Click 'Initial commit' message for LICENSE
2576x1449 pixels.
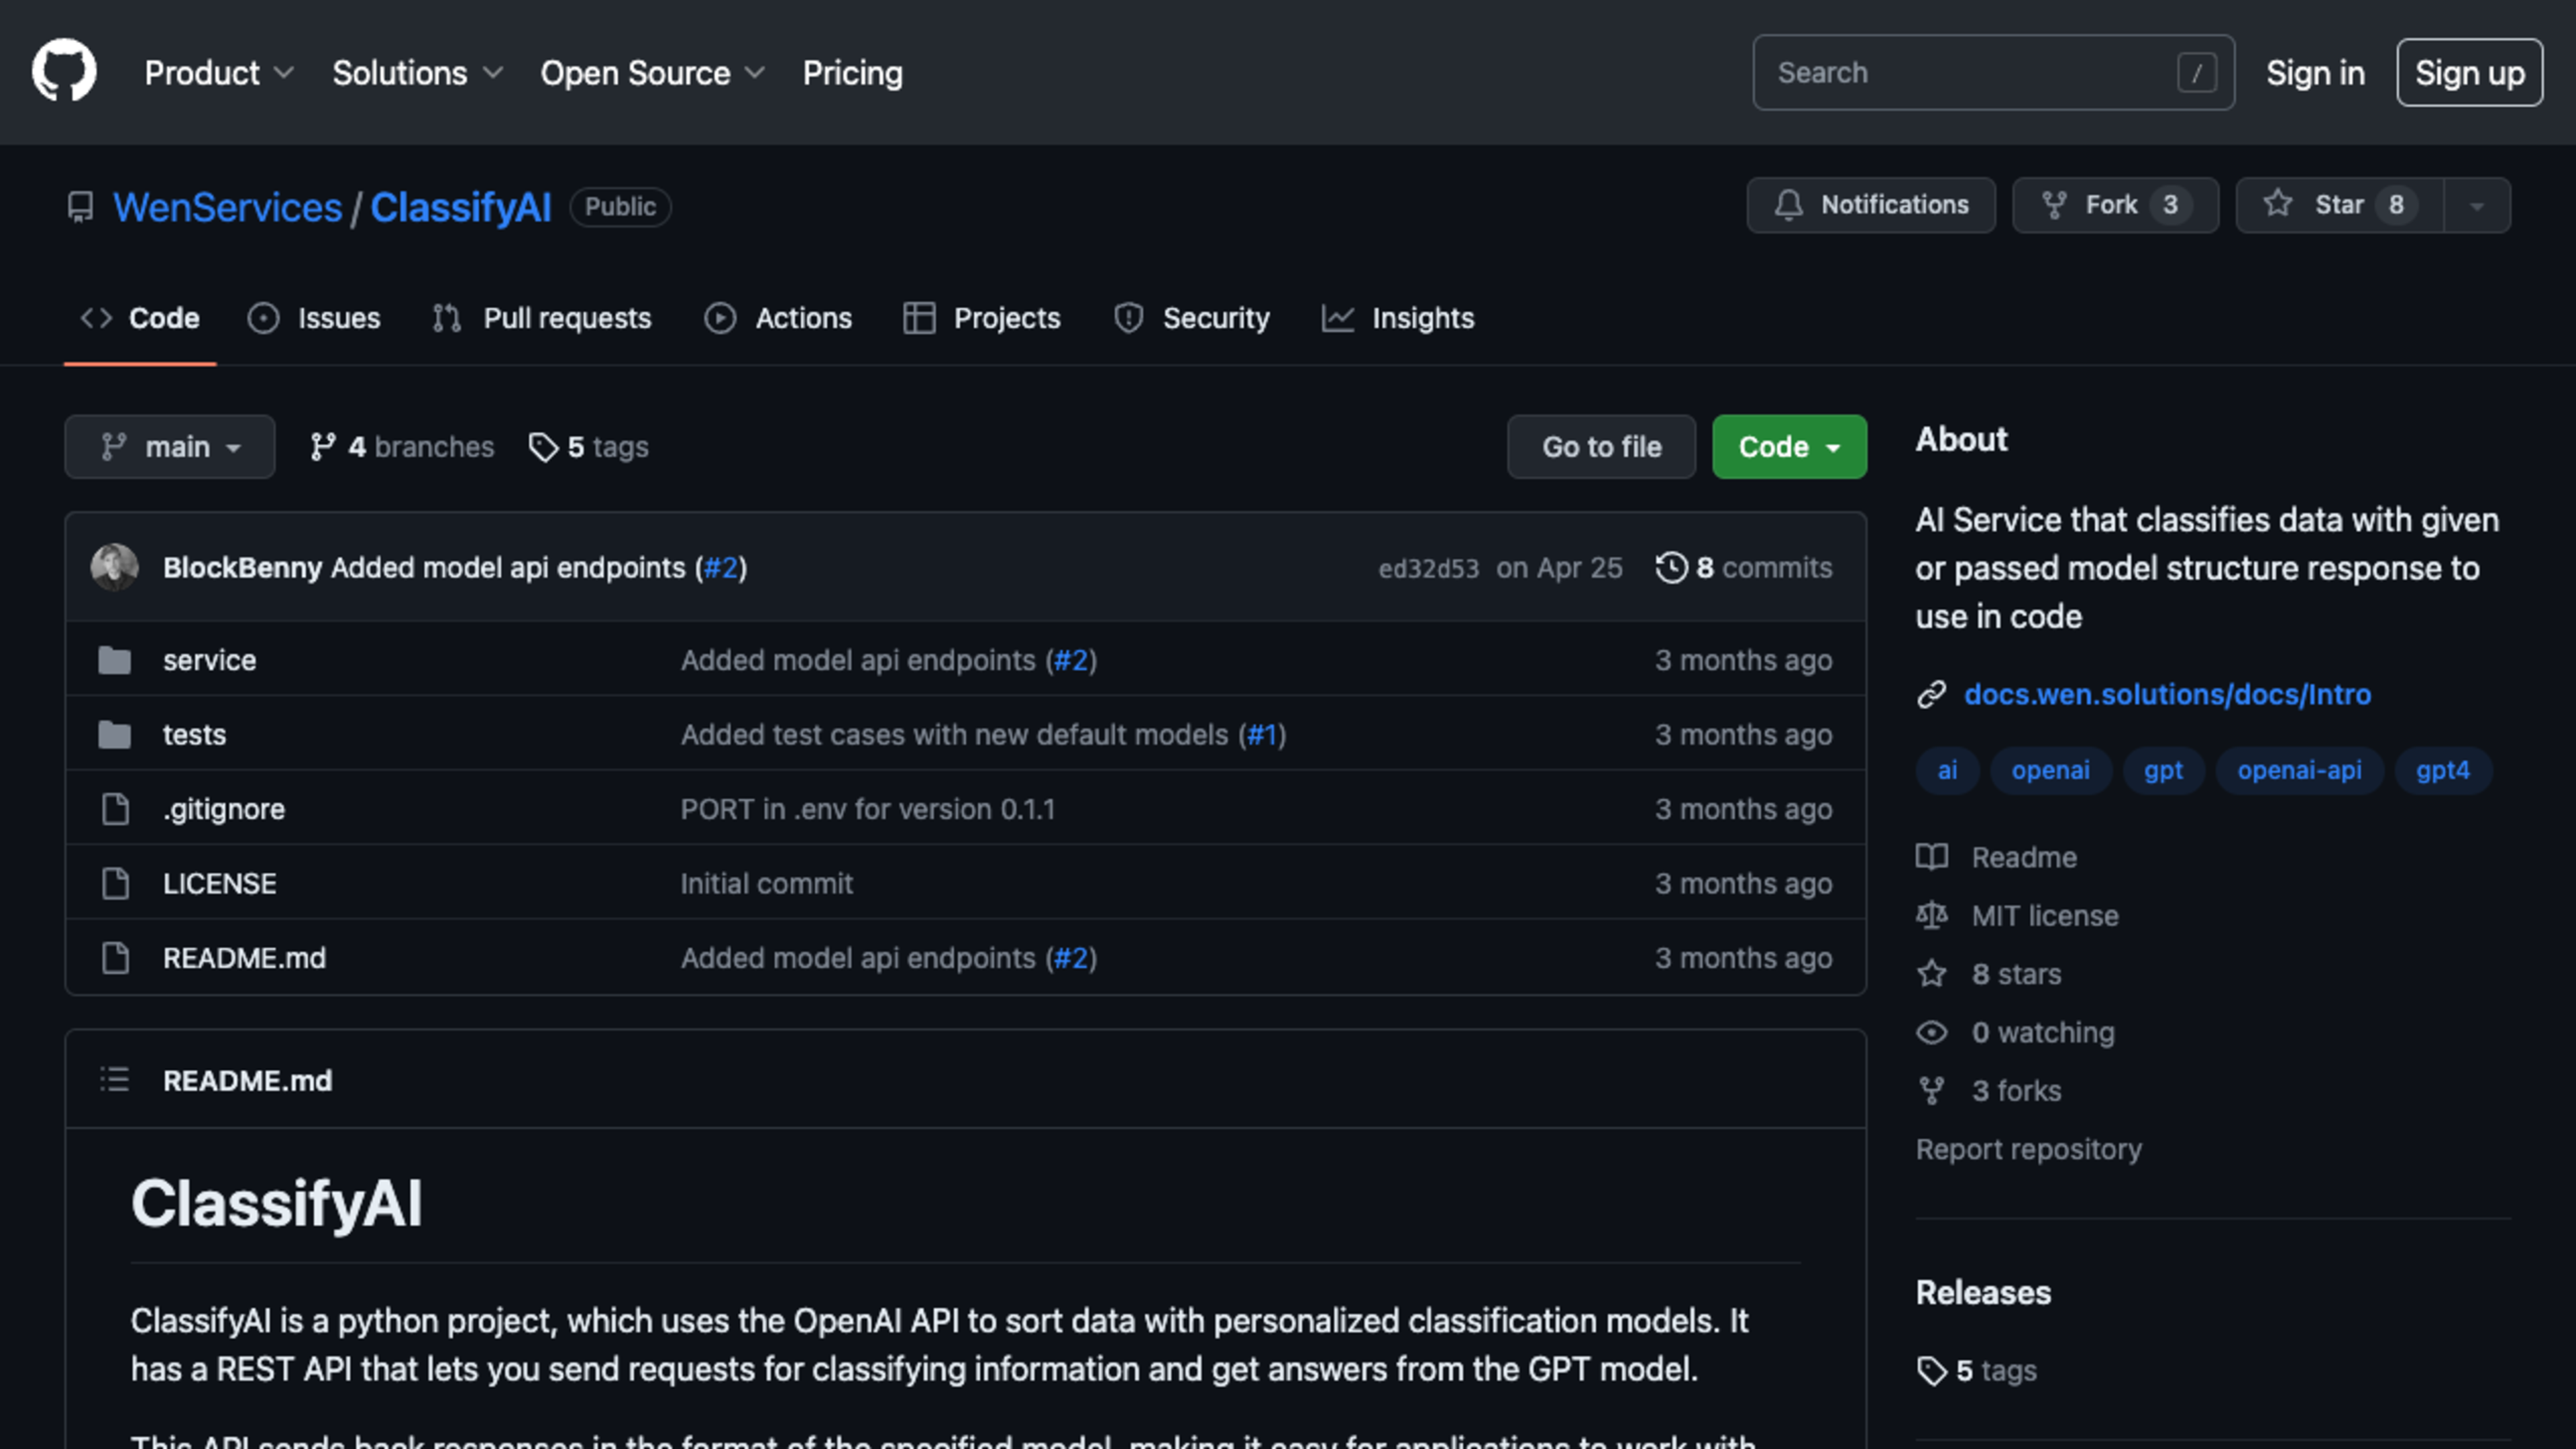(x=767, y=883)
